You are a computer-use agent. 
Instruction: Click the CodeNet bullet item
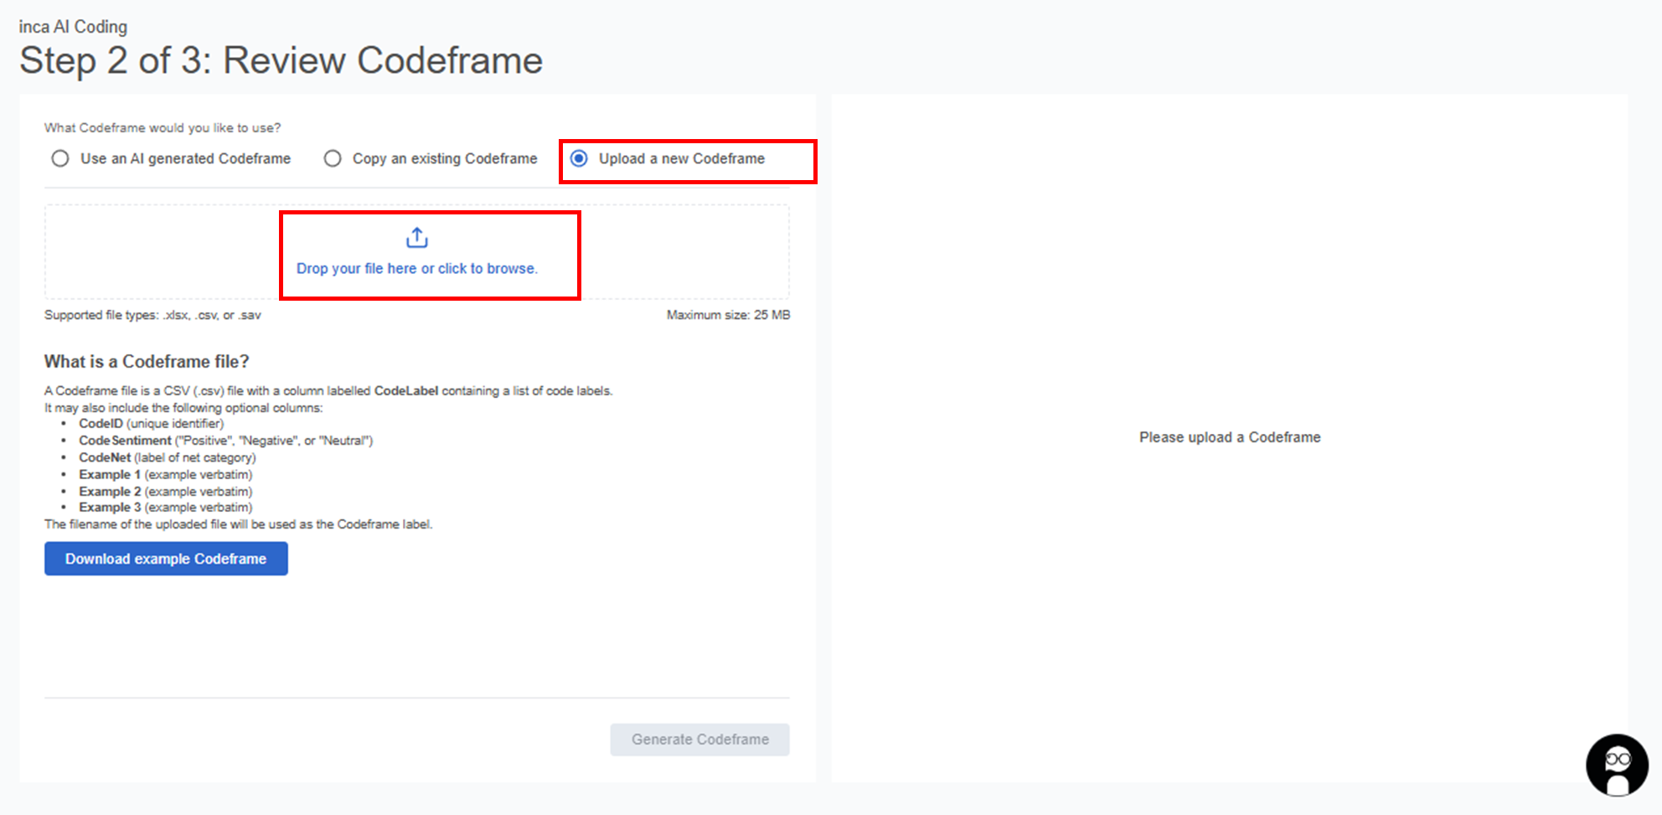click(167, 457)
